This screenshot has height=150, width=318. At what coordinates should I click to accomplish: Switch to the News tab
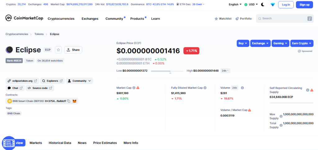[x=82, y=143]
